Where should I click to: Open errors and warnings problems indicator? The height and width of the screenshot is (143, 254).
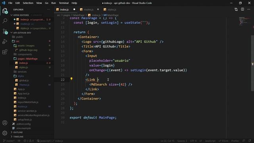pos(29,141)
